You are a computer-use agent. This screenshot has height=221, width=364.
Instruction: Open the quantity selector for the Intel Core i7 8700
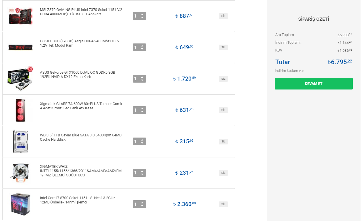[x=139, y=204]
